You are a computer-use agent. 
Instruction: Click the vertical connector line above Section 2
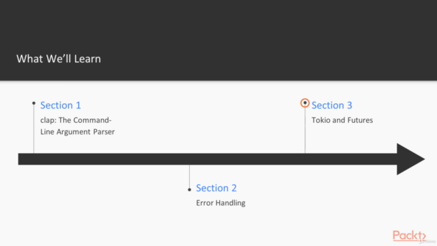point(190,176)
